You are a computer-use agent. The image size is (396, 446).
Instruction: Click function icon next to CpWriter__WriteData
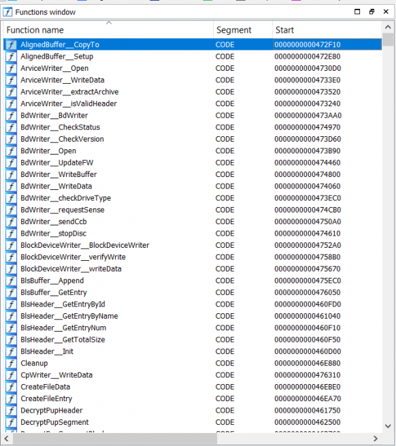tap(11, 375)
